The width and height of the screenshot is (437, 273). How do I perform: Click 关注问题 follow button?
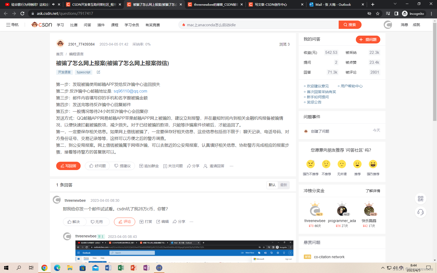click(173, 166)
